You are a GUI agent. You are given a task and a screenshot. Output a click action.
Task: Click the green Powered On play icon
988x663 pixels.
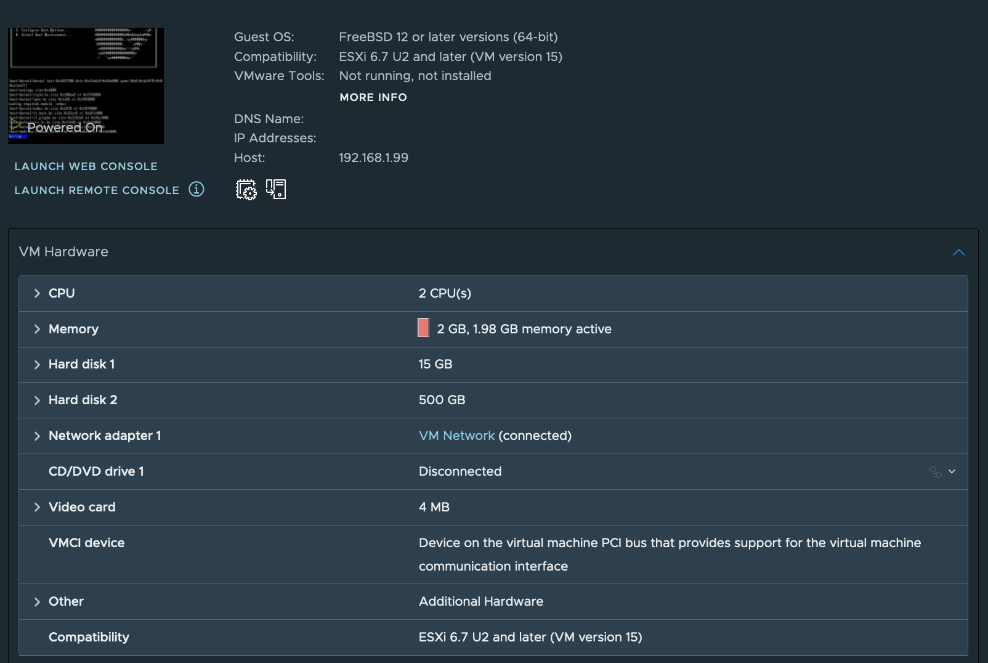[x=15, y=125]
